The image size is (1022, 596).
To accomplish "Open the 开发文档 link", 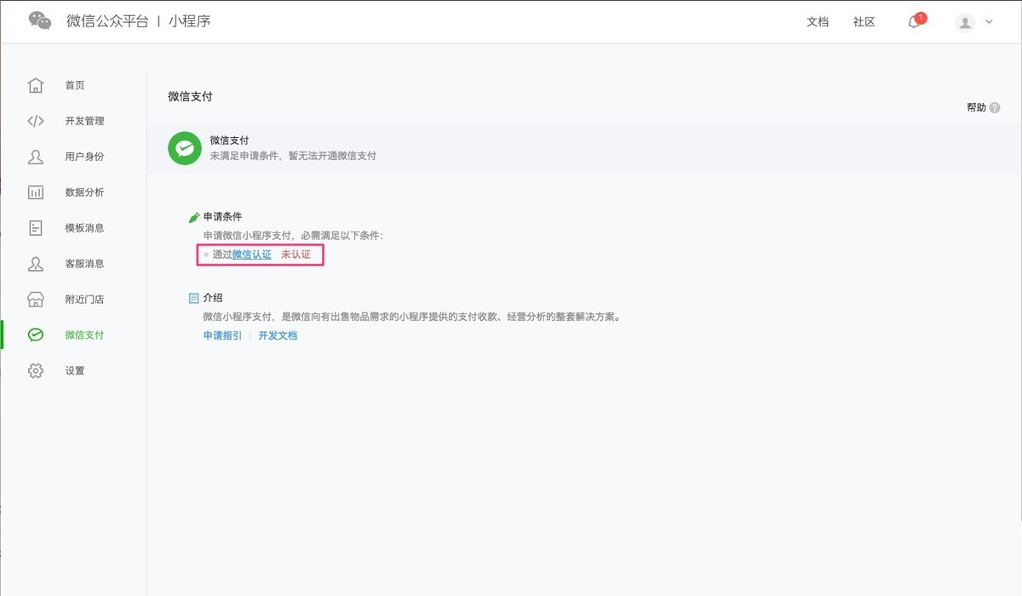I will (278, 335).
